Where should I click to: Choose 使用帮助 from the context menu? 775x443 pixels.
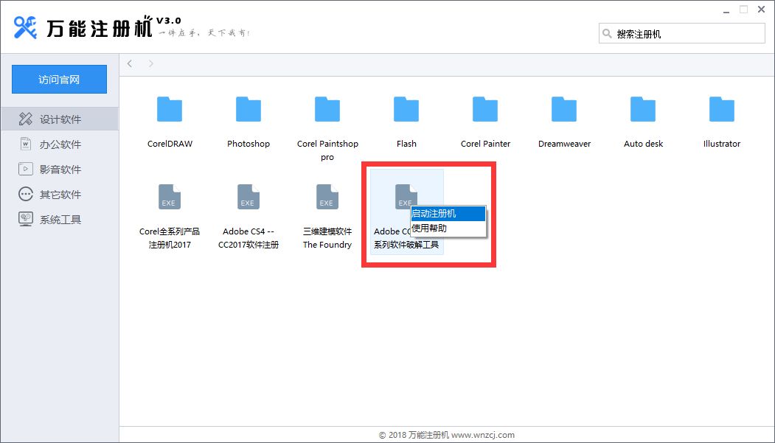448,229
